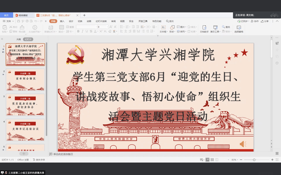Click the Decrease Font Size A- icon

click(115, 27)
